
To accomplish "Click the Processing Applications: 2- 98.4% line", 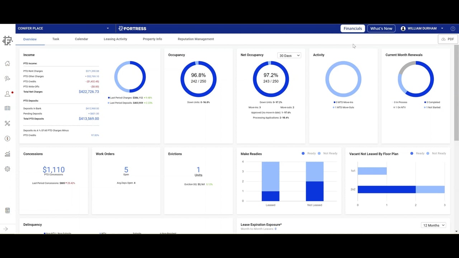I will coord(271,118).
